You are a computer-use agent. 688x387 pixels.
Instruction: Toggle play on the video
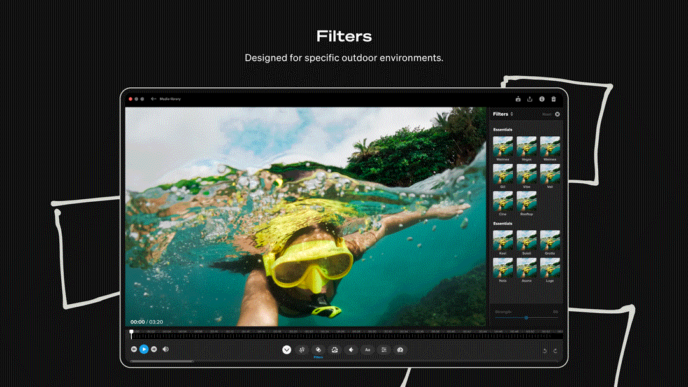tap(143, 349)
